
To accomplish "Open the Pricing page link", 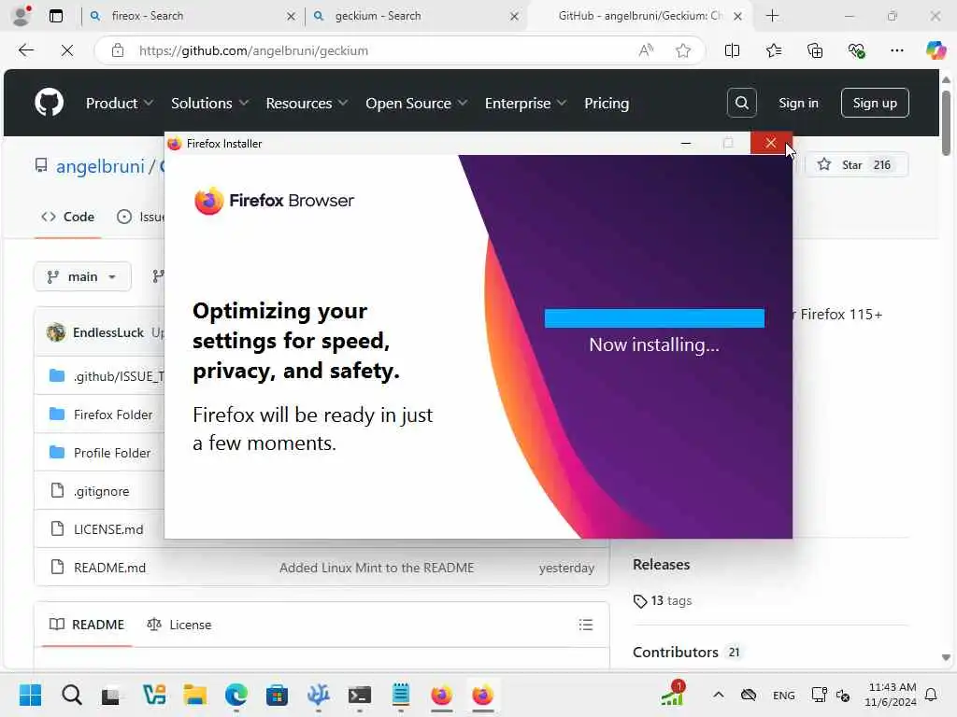I will (606, 103).
